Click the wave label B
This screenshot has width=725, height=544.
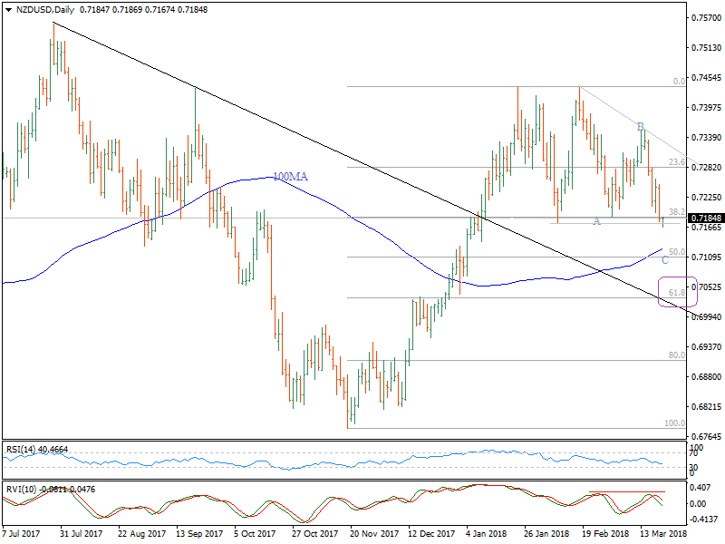point(640,126)
